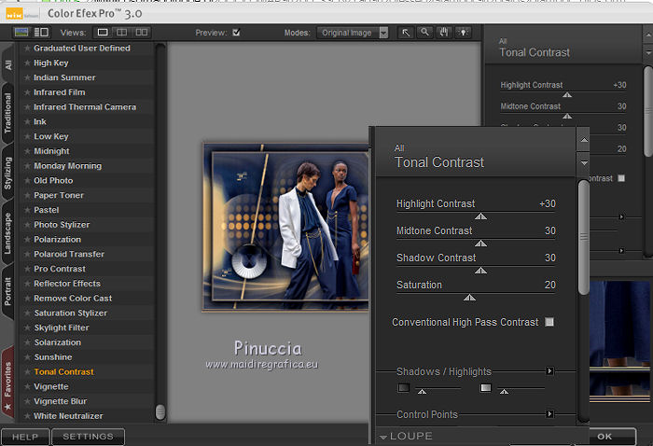Viewport: 653px width, 446px height.
Task: Select the hand pan tool
Action: (443, 32)
